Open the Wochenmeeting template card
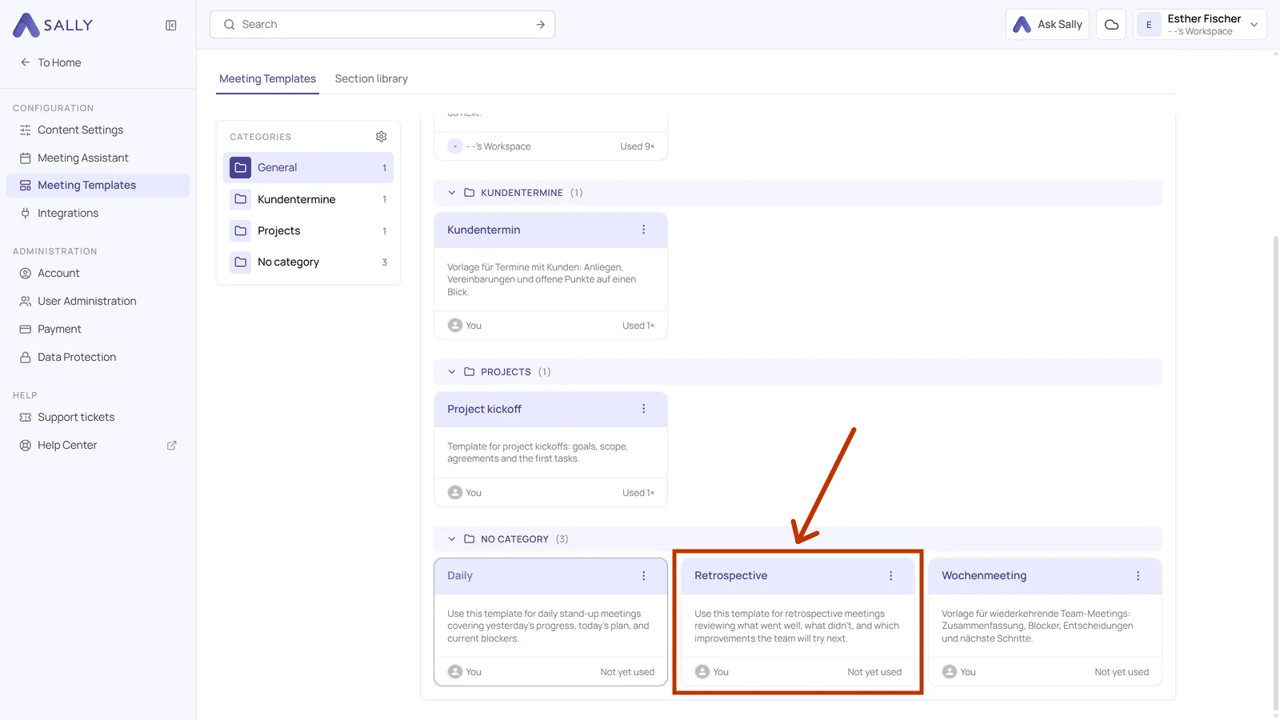Screen dimensions: 1280x720 coord(1045,622)
